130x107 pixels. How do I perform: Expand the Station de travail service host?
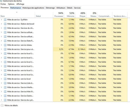tap(1, 24)
